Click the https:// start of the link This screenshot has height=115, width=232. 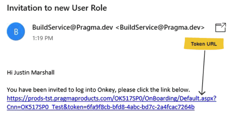16,98
